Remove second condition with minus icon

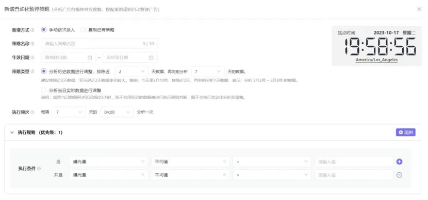tap(399, 175)
